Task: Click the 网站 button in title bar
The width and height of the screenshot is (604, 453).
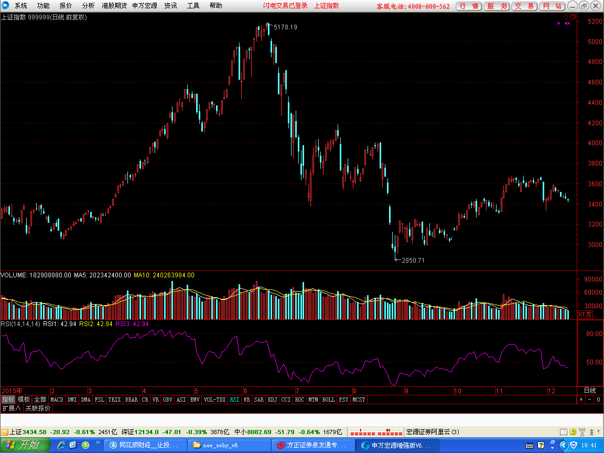Action: click(552, 6)
